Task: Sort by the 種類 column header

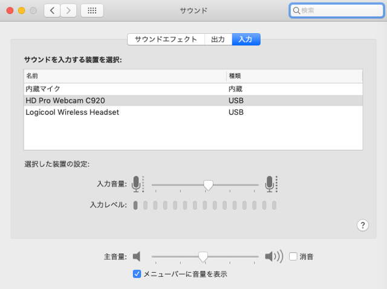Action: [x=294, y=76]
